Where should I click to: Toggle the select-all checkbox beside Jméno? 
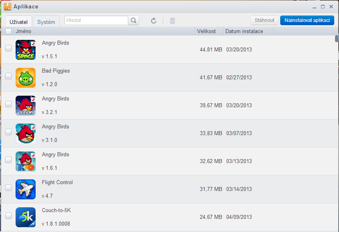(x=8, y=31)
